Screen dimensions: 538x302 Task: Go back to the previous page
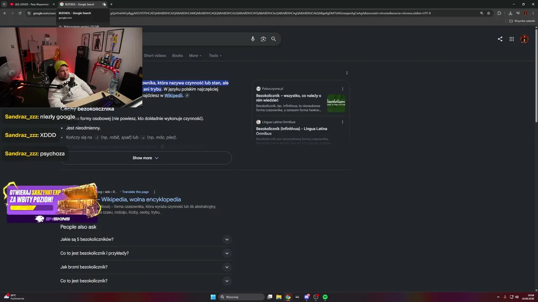(5, 13)
